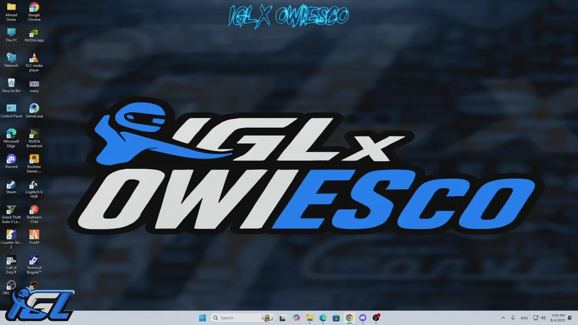Open the Windows Start menu
This screenshot has height=325, width=578.
pos(202,318)
